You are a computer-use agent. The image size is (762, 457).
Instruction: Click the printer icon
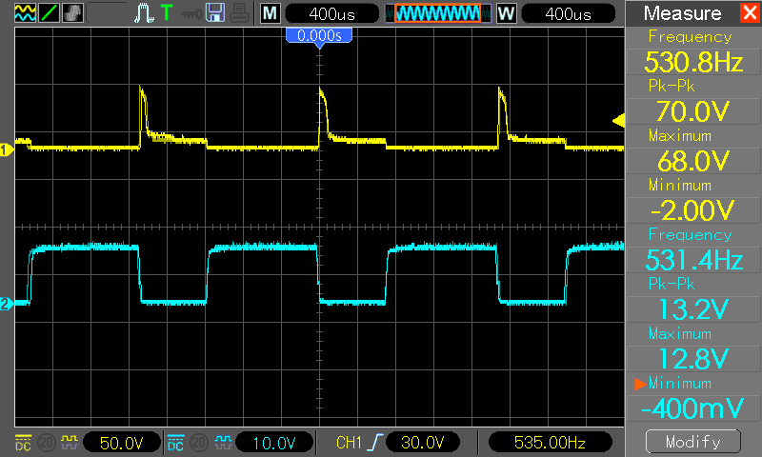click(240, 13)
